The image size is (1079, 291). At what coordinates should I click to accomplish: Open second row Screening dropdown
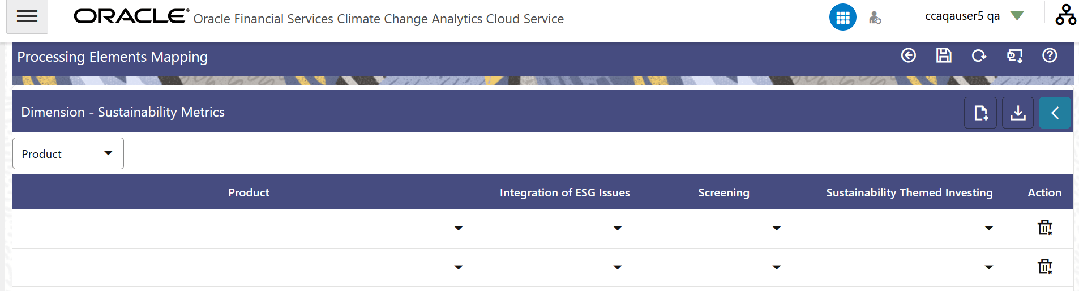coord(776,267)
